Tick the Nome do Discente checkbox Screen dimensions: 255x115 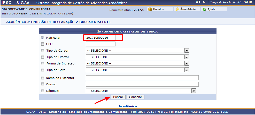click(x=43, y=78)
